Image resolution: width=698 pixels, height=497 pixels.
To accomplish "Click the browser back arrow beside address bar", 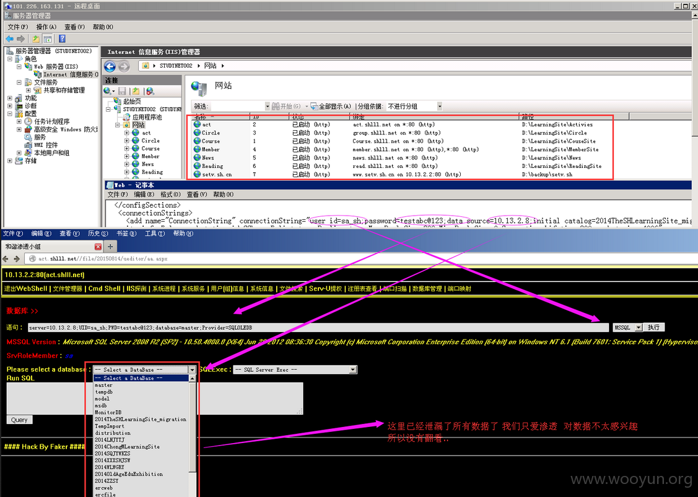I will (x=6, y=259).
